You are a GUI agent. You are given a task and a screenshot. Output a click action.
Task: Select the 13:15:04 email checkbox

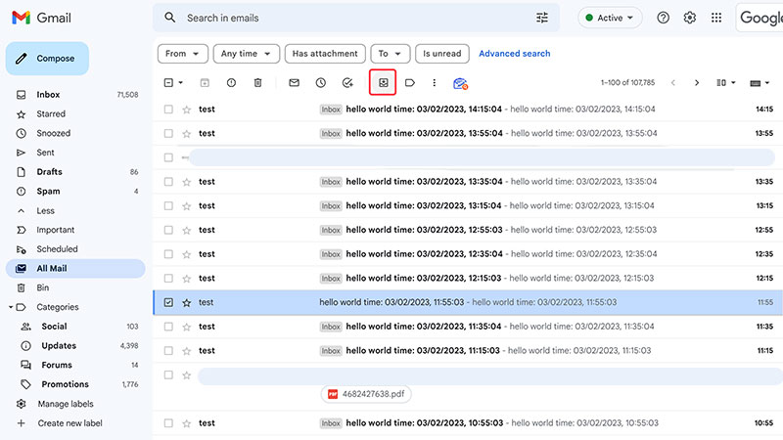click(168, 206)
